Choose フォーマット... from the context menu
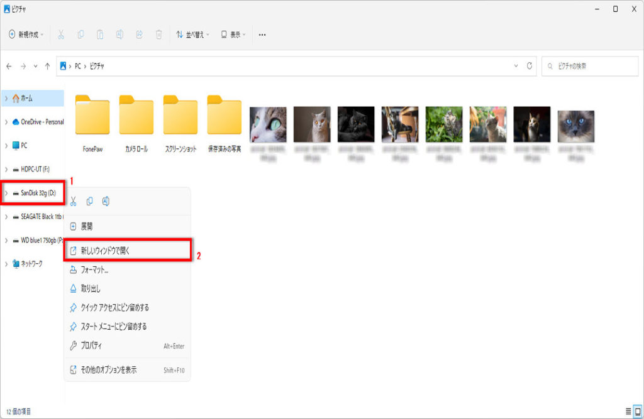The height and width of the screenshot is (419, 644). (94, 269)
